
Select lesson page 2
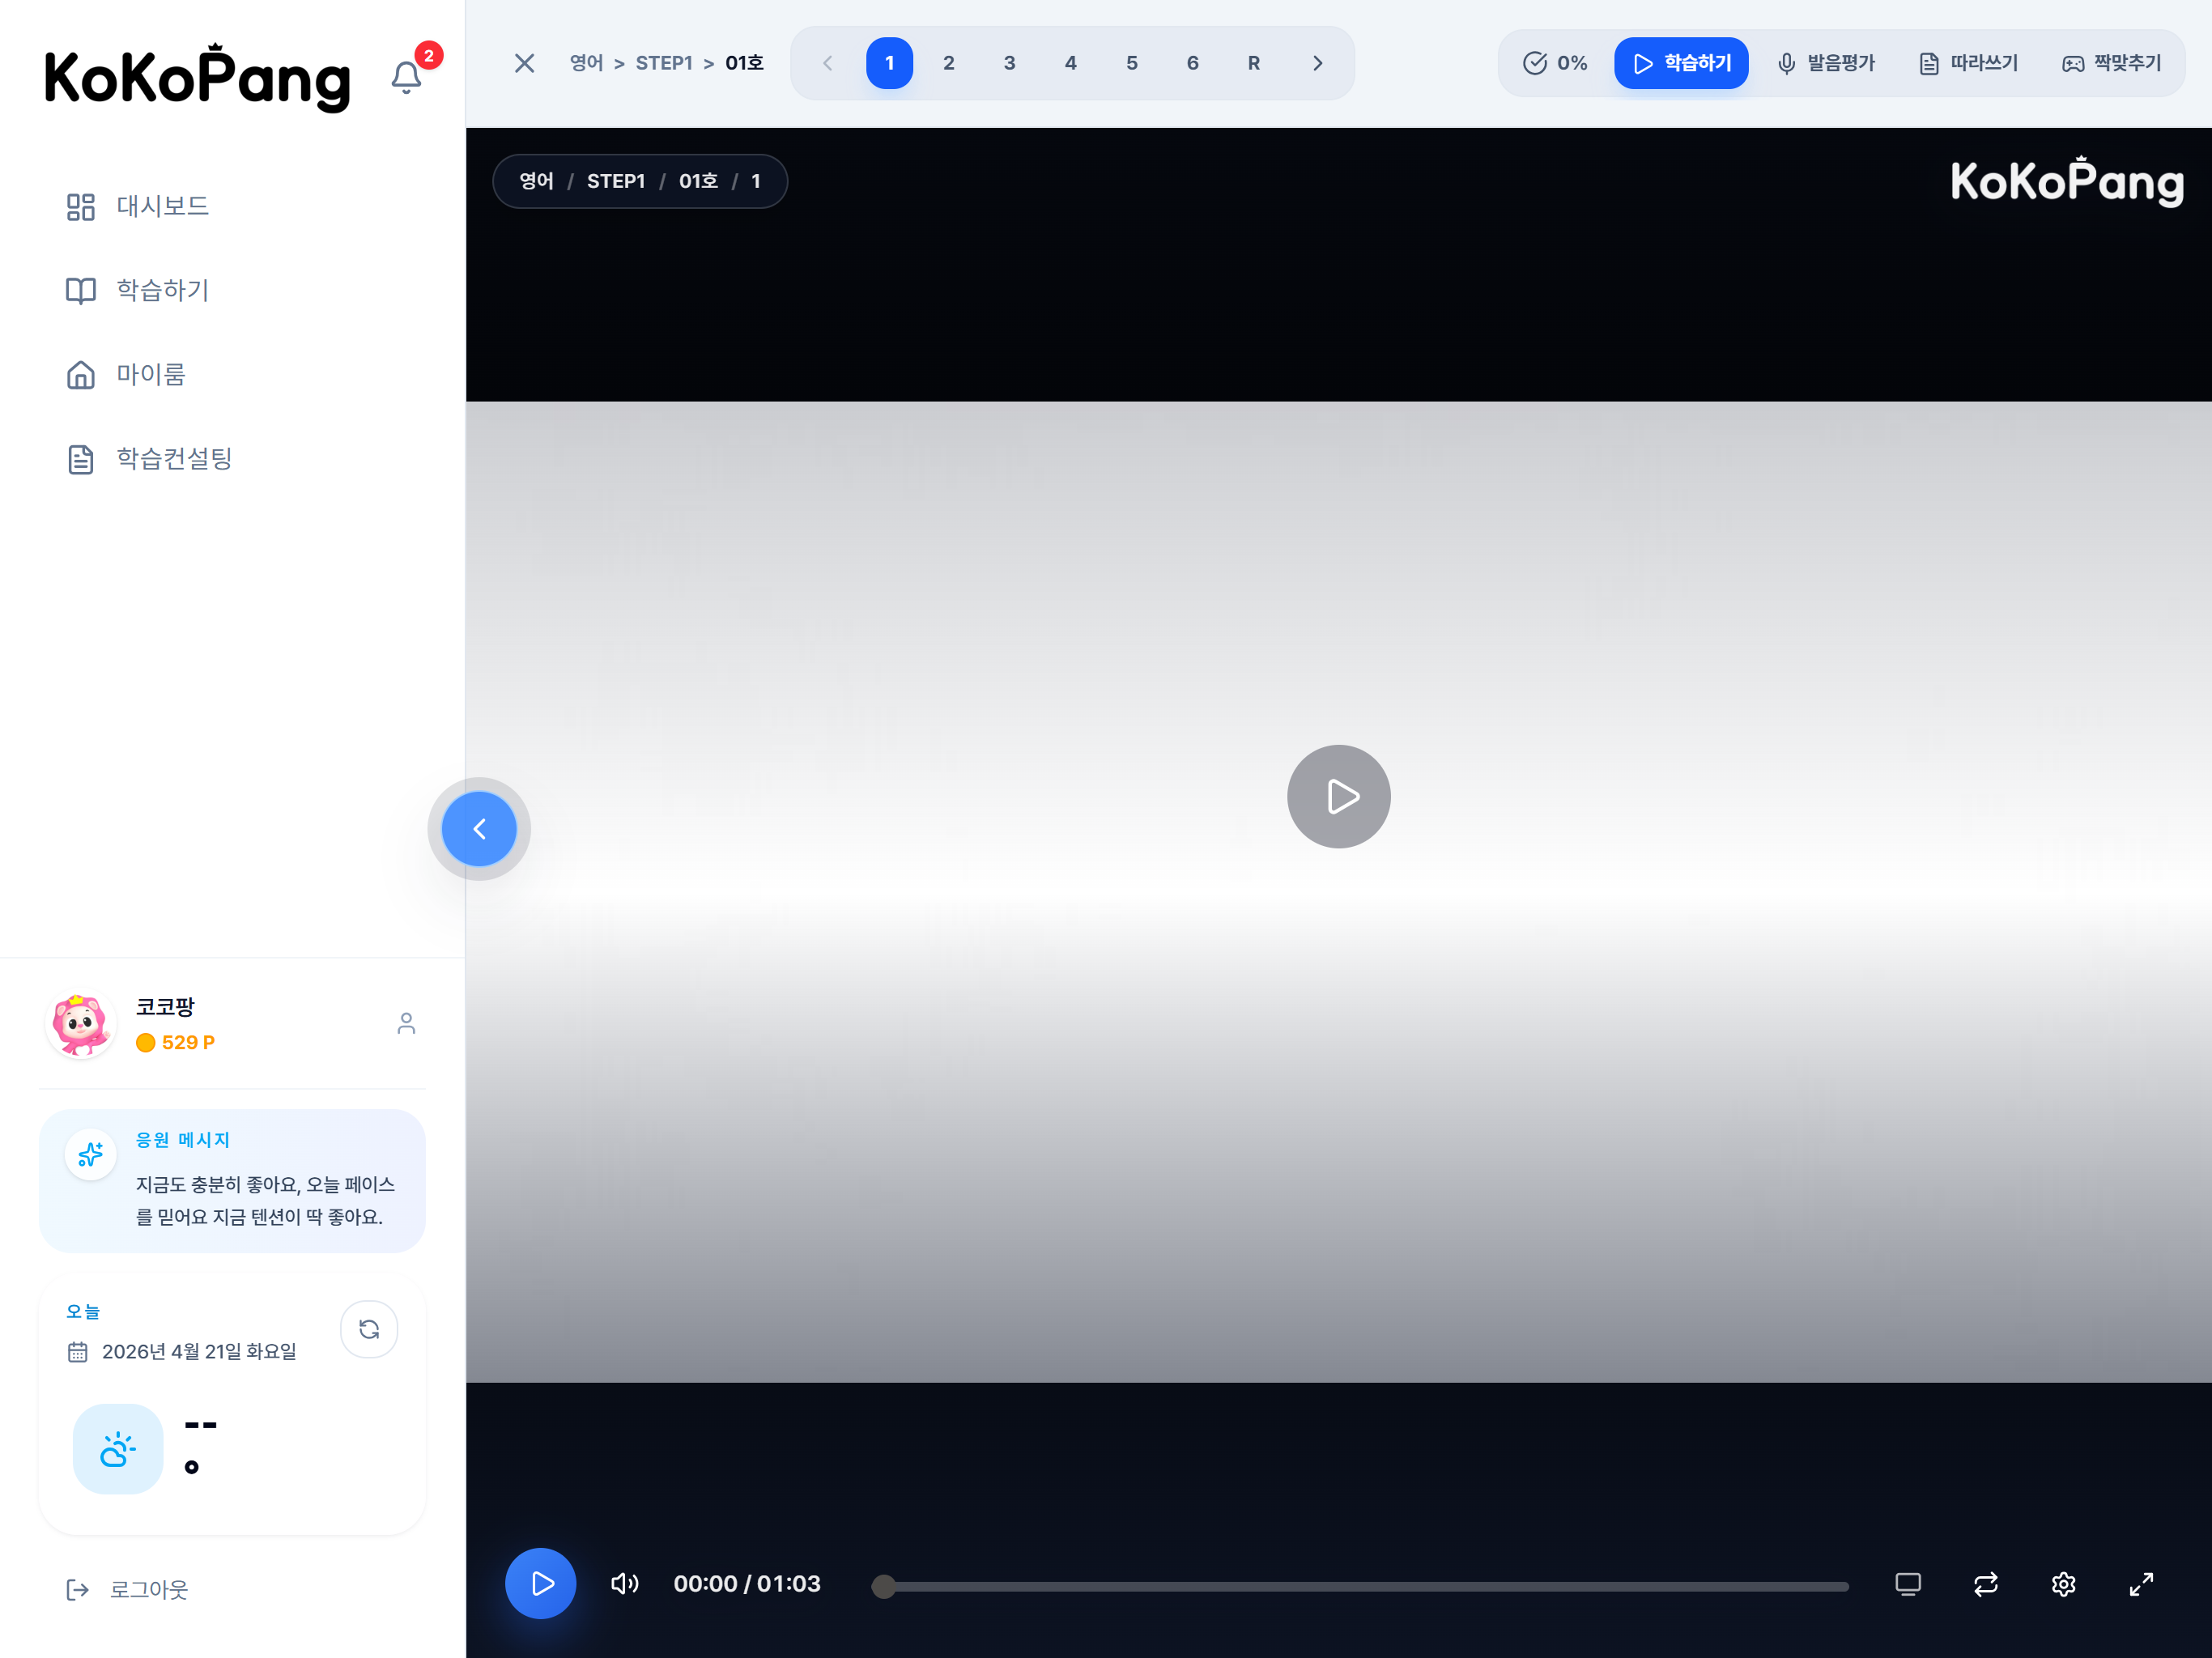(949, 63)
